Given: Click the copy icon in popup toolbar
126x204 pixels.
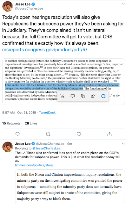Looking at the screenshot, I should point(83,96).
